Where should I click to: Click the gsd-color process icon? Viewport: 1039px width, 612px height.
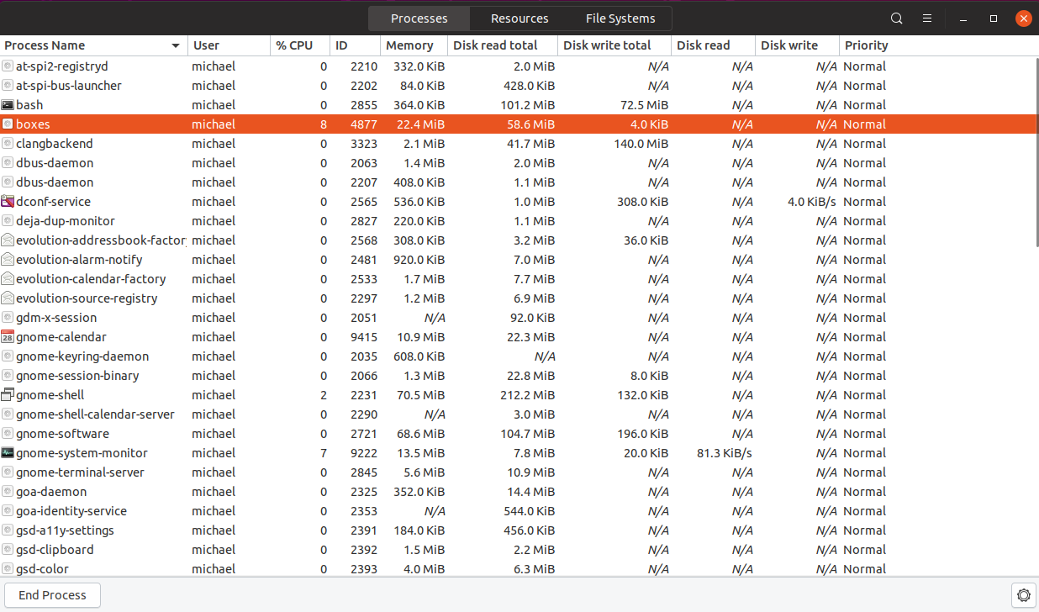coord(8,569)
